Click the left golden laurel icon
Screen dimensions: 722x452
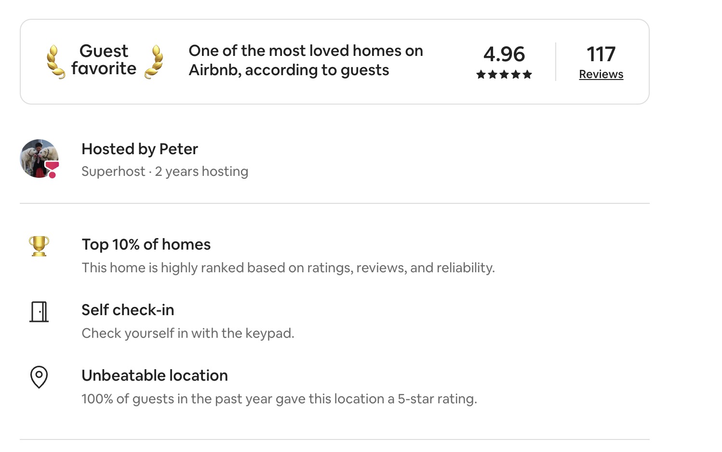coord(55,62)
